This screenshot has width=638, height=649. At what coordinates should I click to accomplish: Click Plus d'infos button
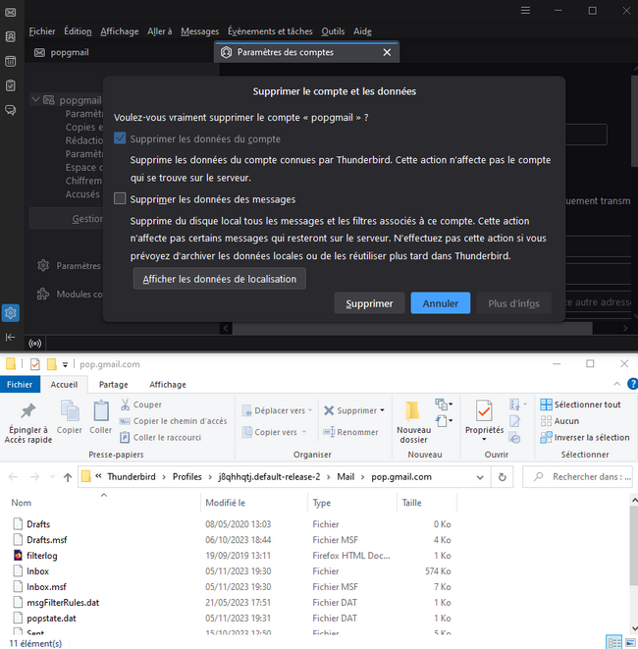(x=514, y=303)
